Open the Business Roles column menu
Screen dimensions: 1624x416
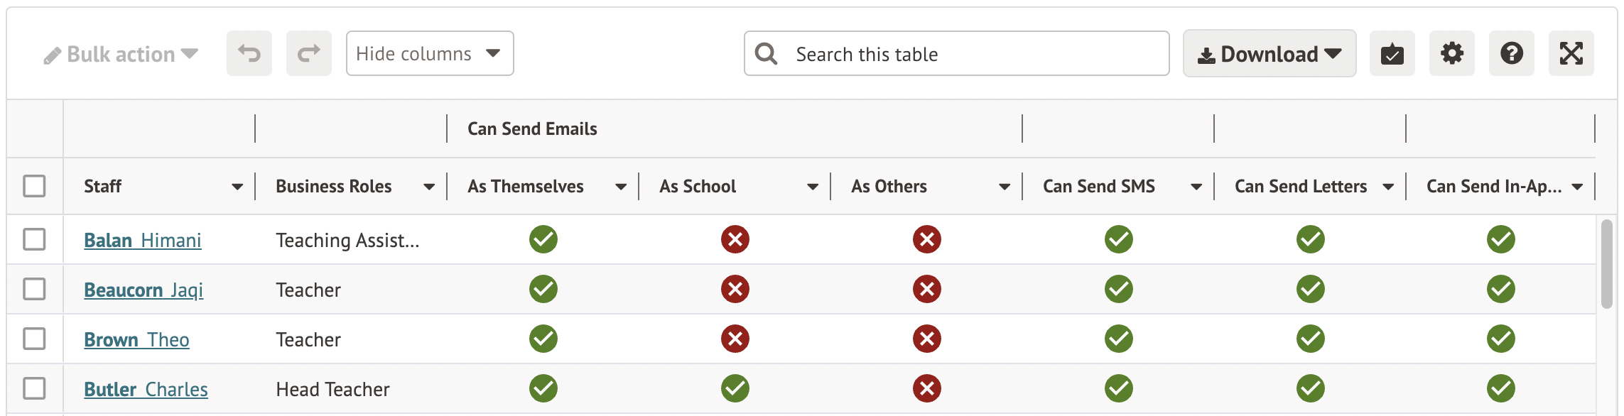point(429,187)
